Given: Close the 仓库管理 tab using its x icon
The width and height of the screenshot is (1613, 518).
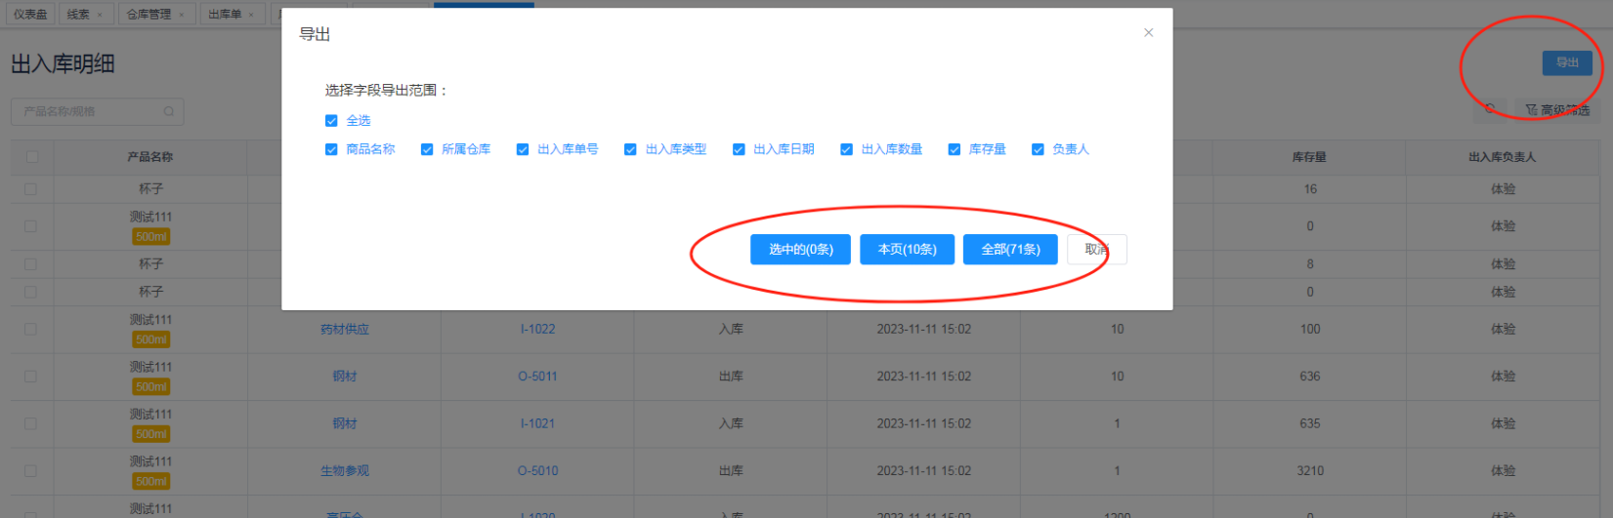Looking at the screenshot, I should click(x=182, y=15).
